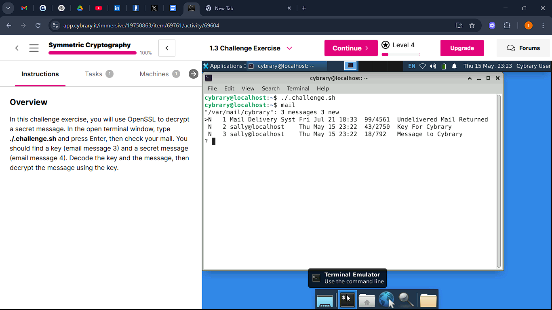Click the Upgrade button
The width and height of the screenshot is (552, 310).
pos(462,48)
